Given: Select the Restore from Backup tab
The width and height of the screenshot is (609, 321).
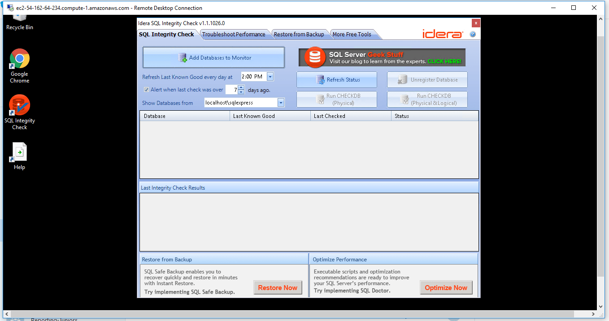Looking at the screenshot, I should [299, 34].
